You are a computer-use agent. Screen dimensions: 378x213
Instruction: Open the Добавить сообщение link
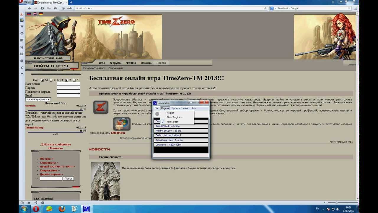coord(56,144)
